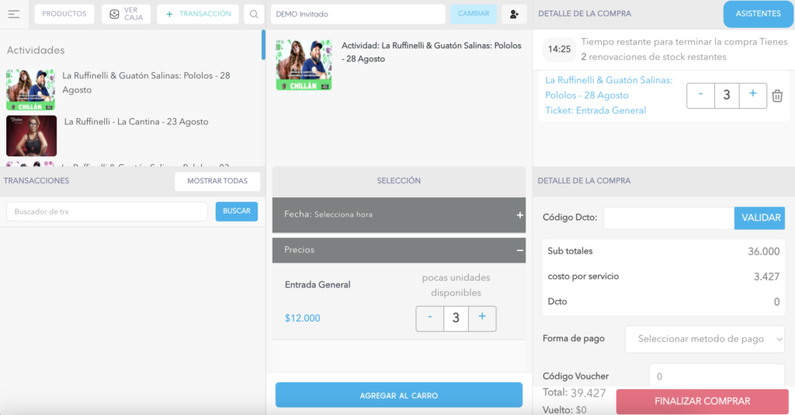Click the CAMBIAR button
The image size is (795, 415).
point(474,14)
